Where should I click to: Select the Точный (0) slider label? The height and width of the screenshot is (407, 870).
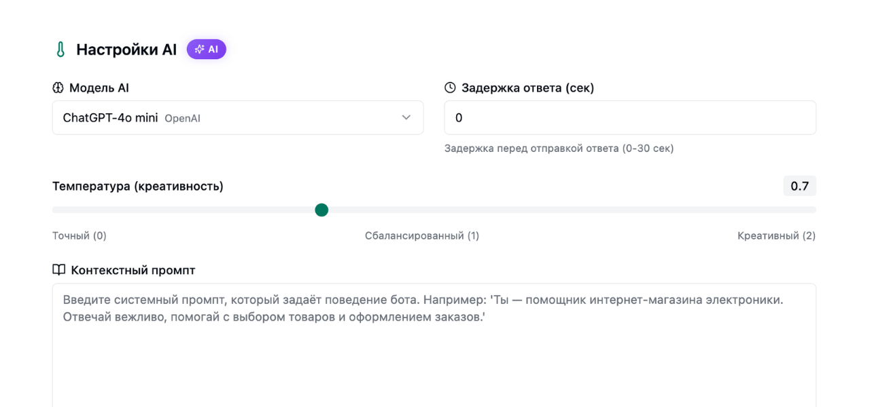[x=80, y=236]
